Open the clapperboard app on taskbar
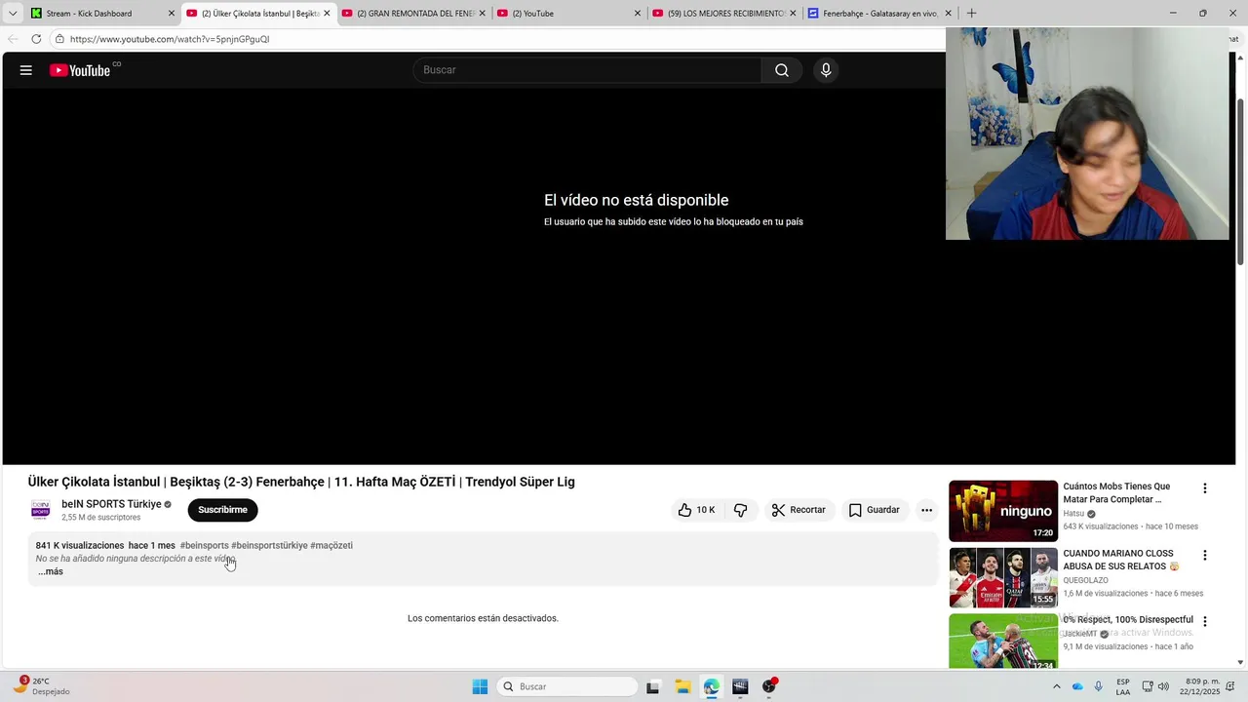This screenshot has height=702, width=1248. [740, 686]
